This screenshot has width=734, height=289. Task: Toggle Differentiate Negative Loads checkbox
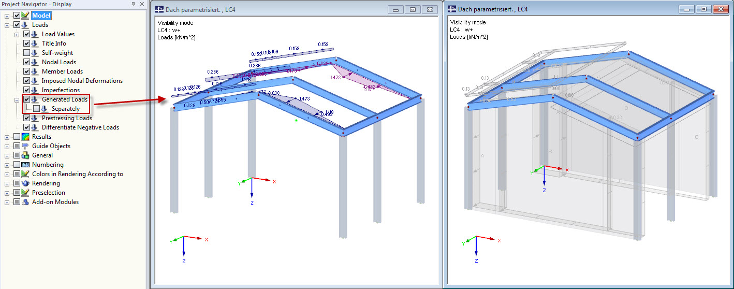pos(26,127)
